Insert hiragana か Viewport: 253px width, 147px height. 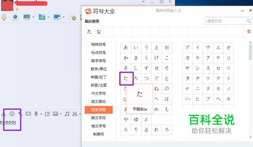126,58
